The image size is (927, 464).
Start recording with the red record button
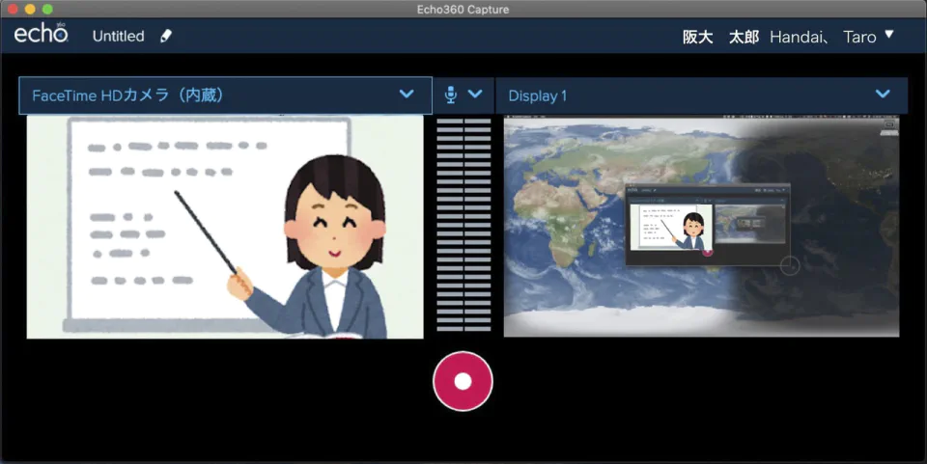point(463,381)
